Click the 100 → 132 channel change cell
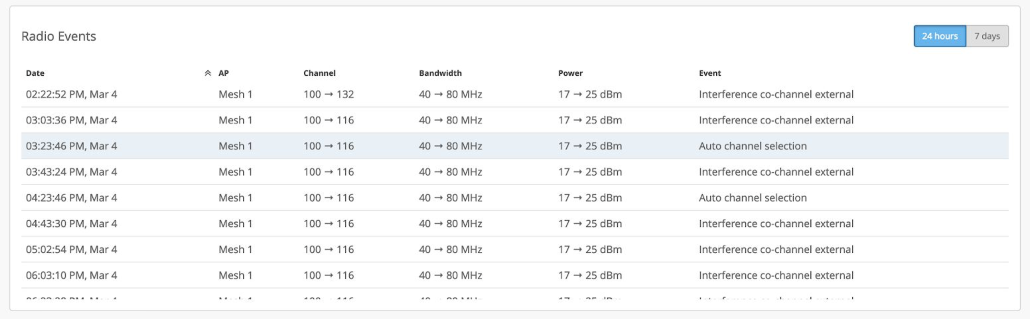 [328, 94]
